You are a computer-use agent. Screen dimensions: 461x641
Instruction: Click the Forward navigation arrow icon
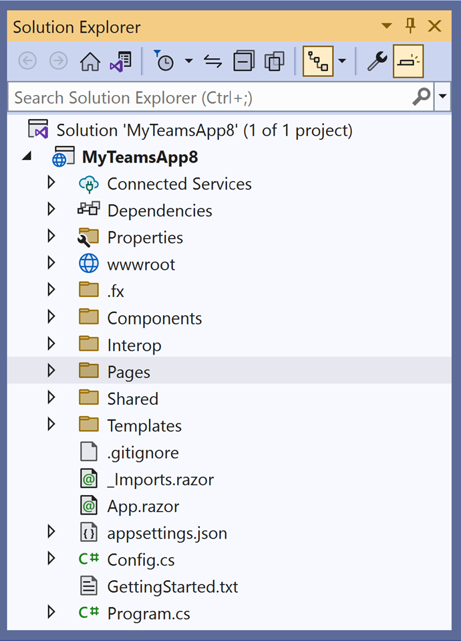(x=59, y=61)
